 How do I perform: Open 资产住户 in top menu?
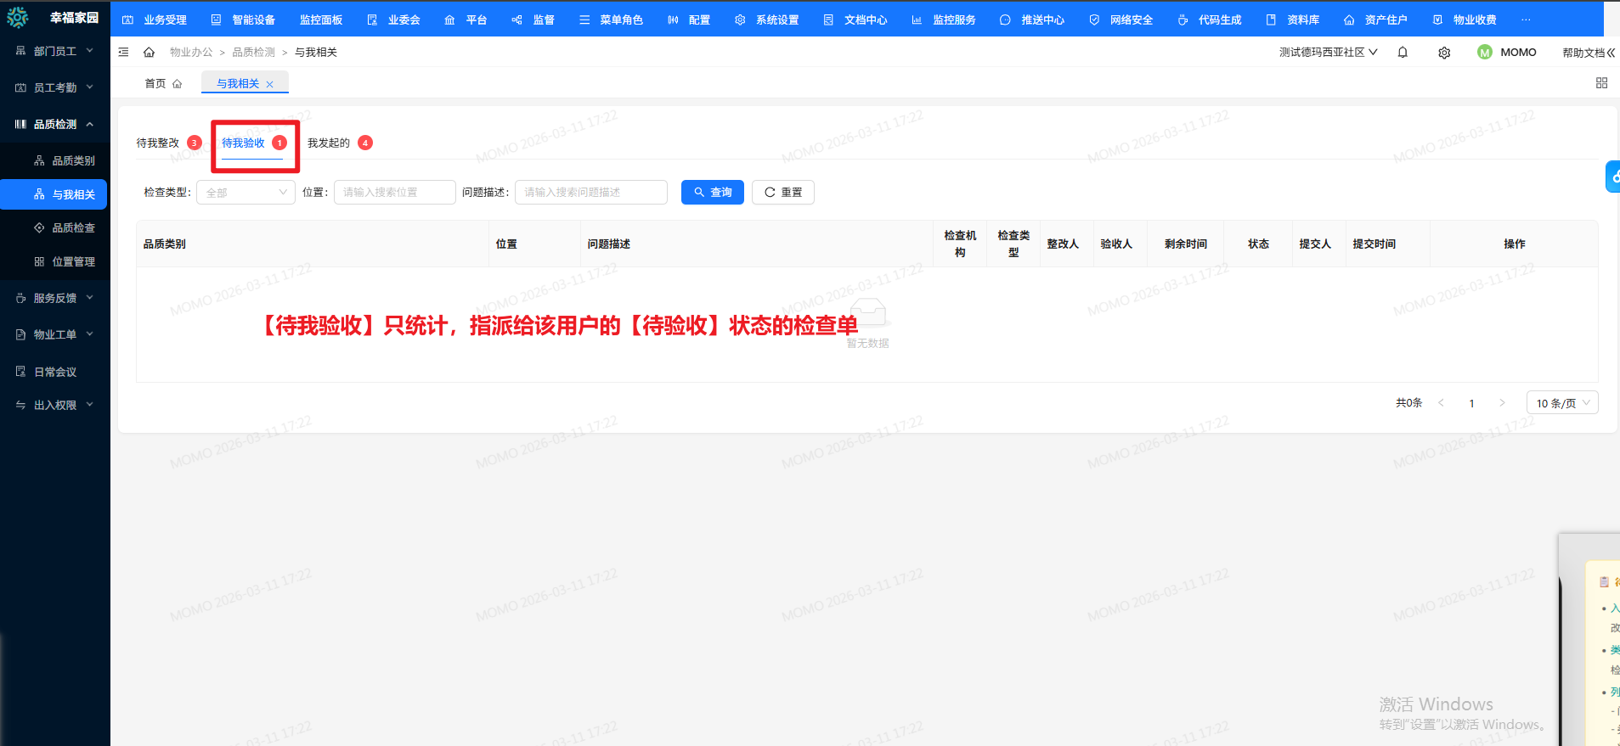pos(1375,20)
